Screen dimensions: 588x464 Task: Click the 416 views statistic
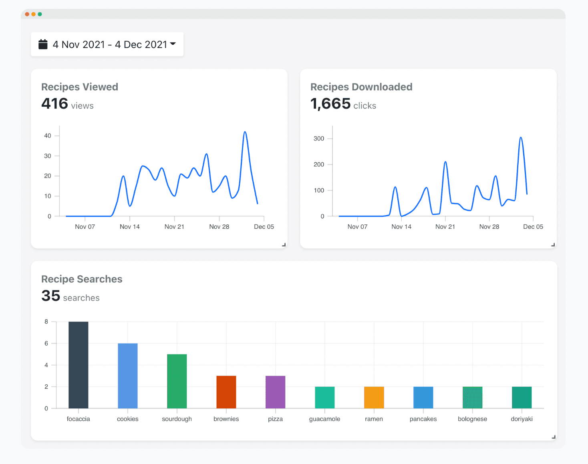(x=67, y=104)
